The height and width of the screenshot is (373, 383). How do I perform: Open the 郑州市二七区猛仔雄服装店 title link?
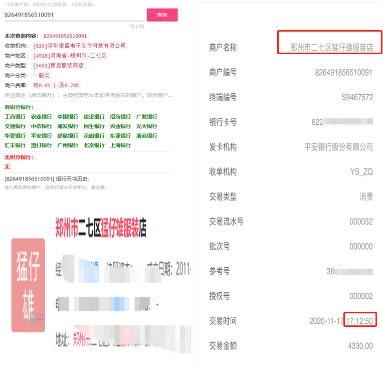tap(101, 228)
